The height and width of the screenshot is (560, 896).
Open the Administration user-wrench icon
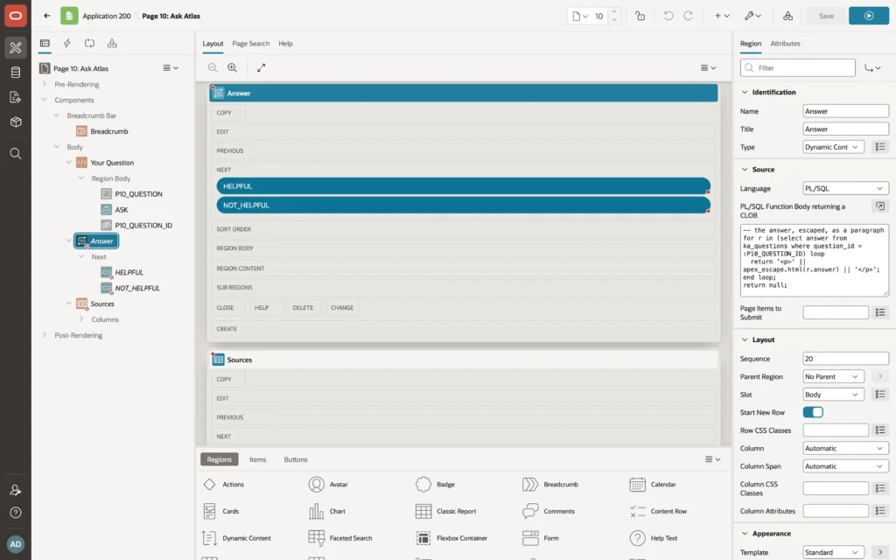pyautogui.click(x=16, y=490)
